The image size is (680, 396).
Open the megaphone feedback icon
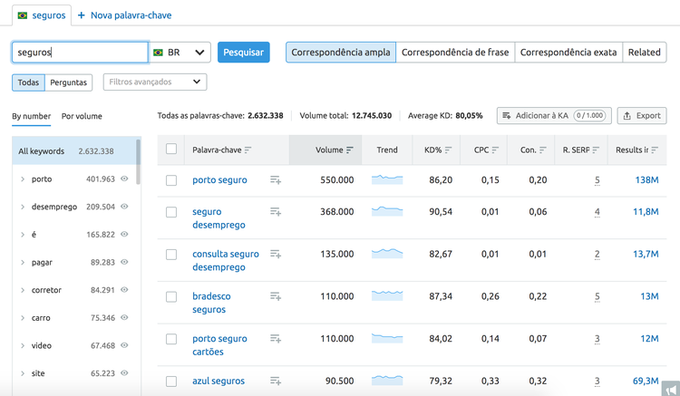671,388
